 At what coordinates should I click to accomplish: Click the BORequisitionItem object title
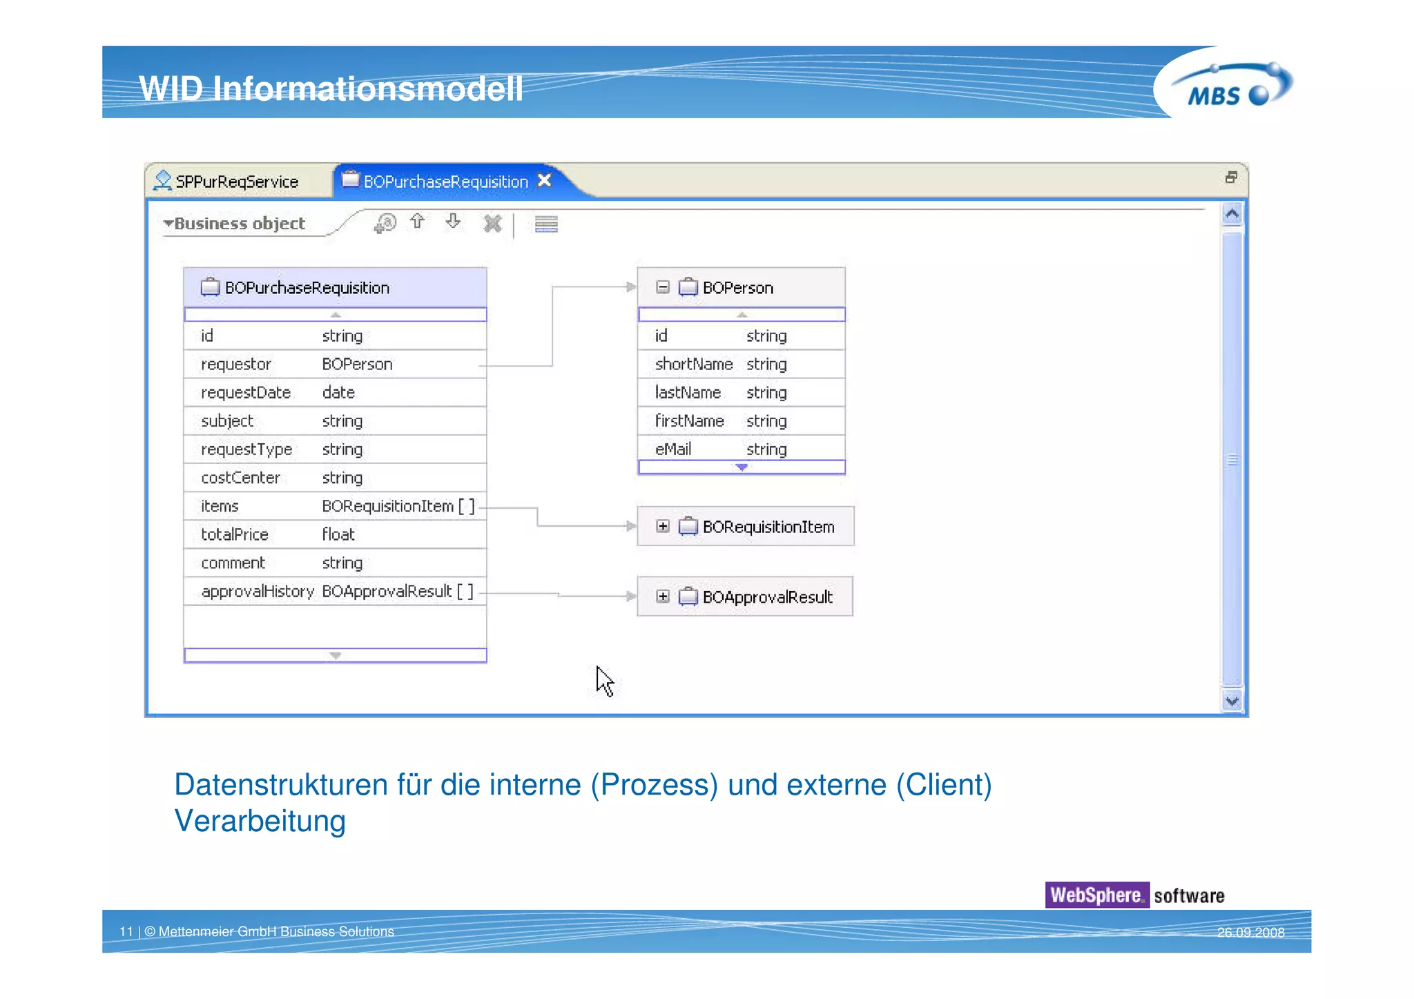[x=768, y=527]
